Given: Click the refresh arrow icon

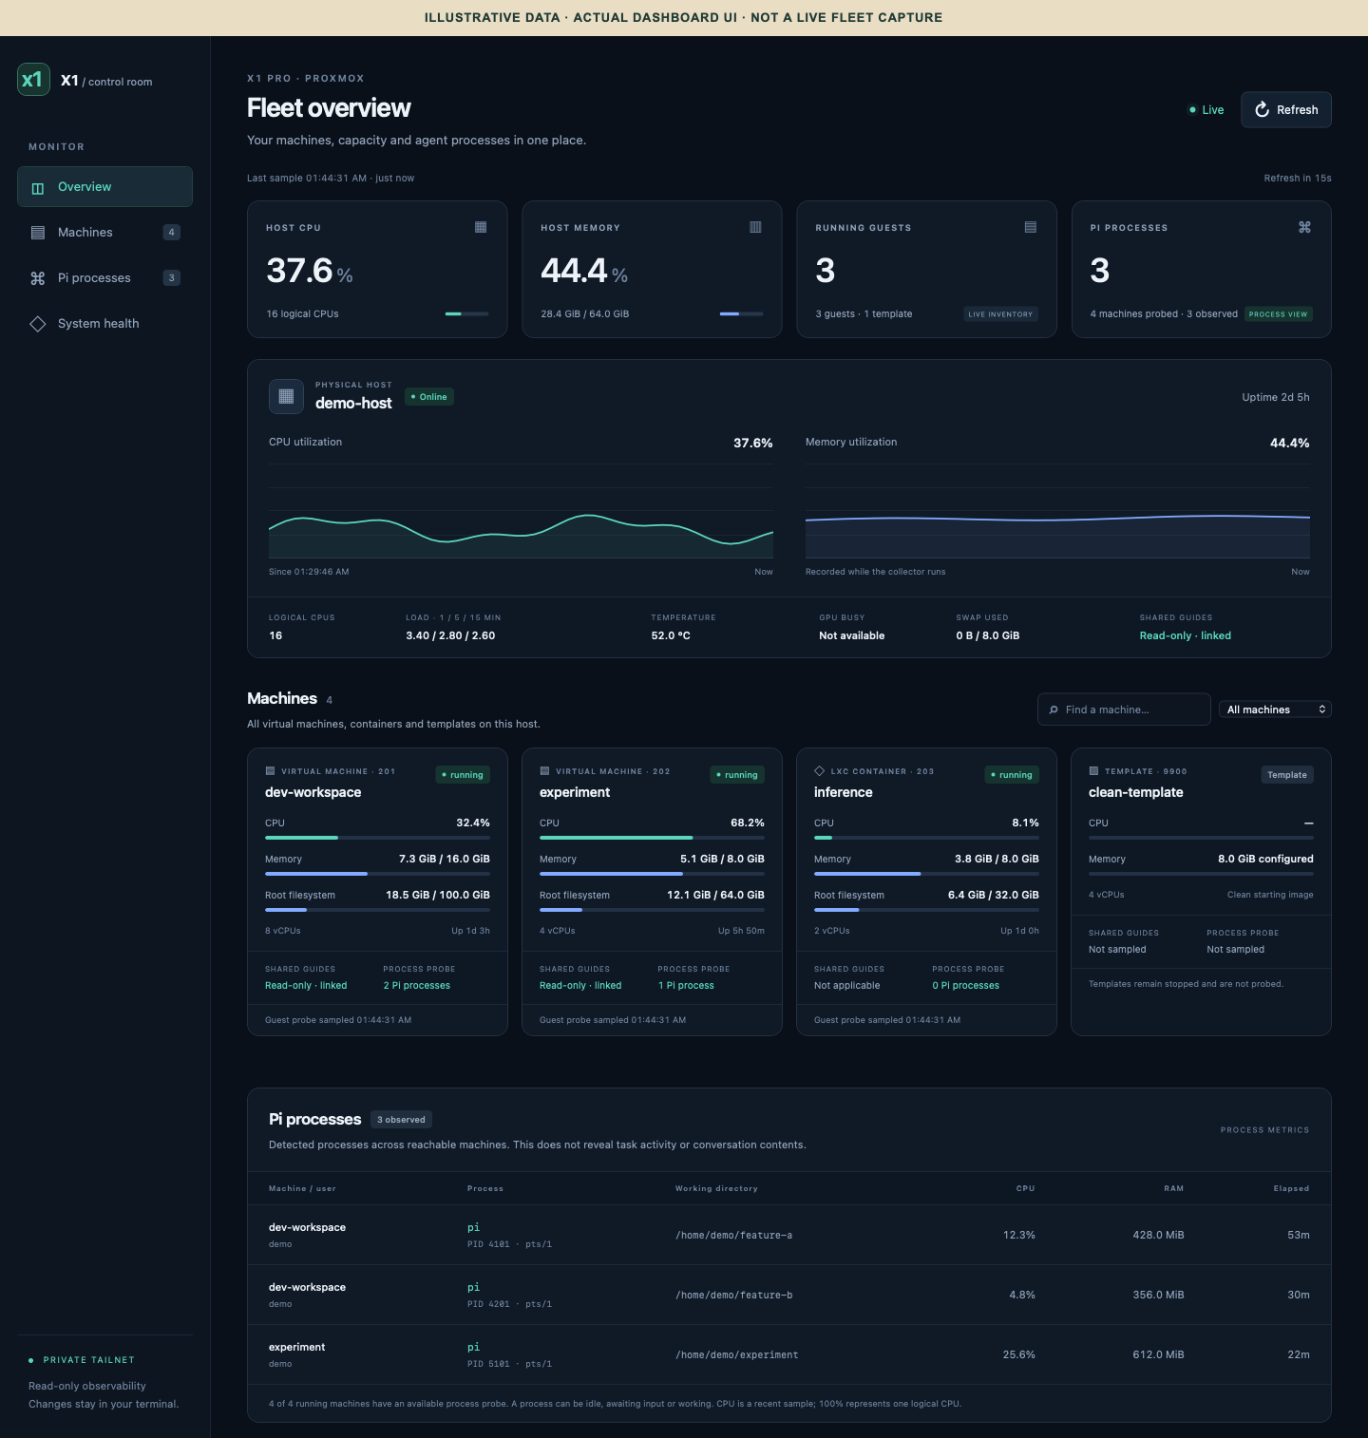Looking at the screenshot, I should pyautogui.click(x=1263, y=110).
